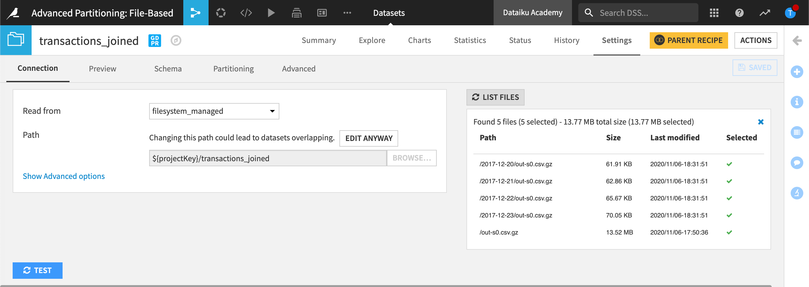Image resolution: width=809 pixels, height=287 pixels.
Task: Click Show Advanced options
Action: pyautogui.click(x=64, y=176)
